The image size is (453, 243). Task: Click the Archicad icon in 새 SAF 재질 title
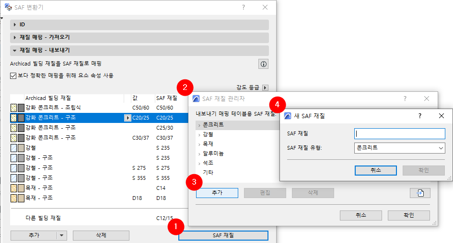pos(288,116)
